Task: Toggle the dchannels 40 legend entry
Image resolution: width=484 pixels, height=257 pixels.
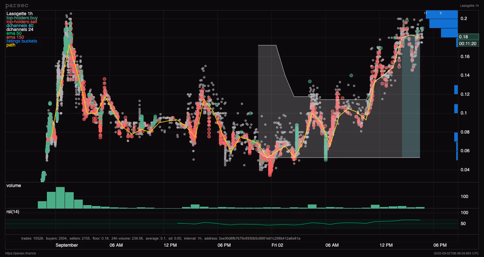Action: coord(20,25)
